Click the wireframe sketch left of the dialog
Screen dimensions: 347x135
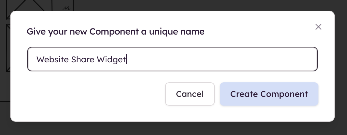coord(5,48)
